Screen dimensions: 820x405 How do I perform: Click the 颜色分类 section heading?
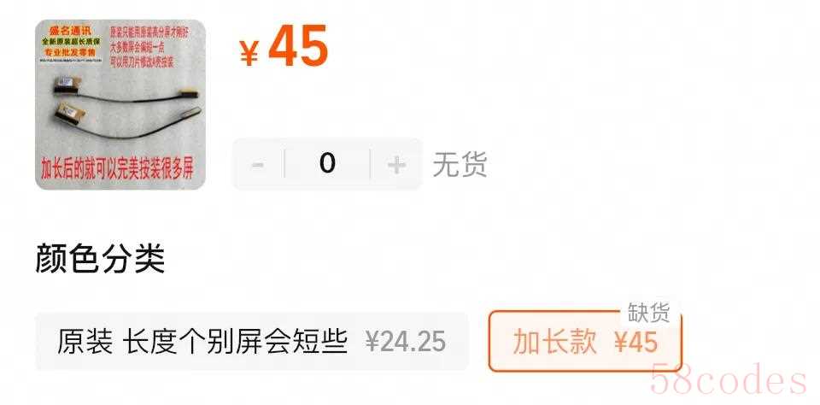click(101, 259)
